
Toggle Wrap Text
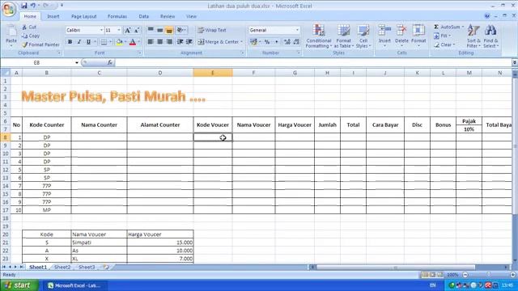(x=212, y=30)
